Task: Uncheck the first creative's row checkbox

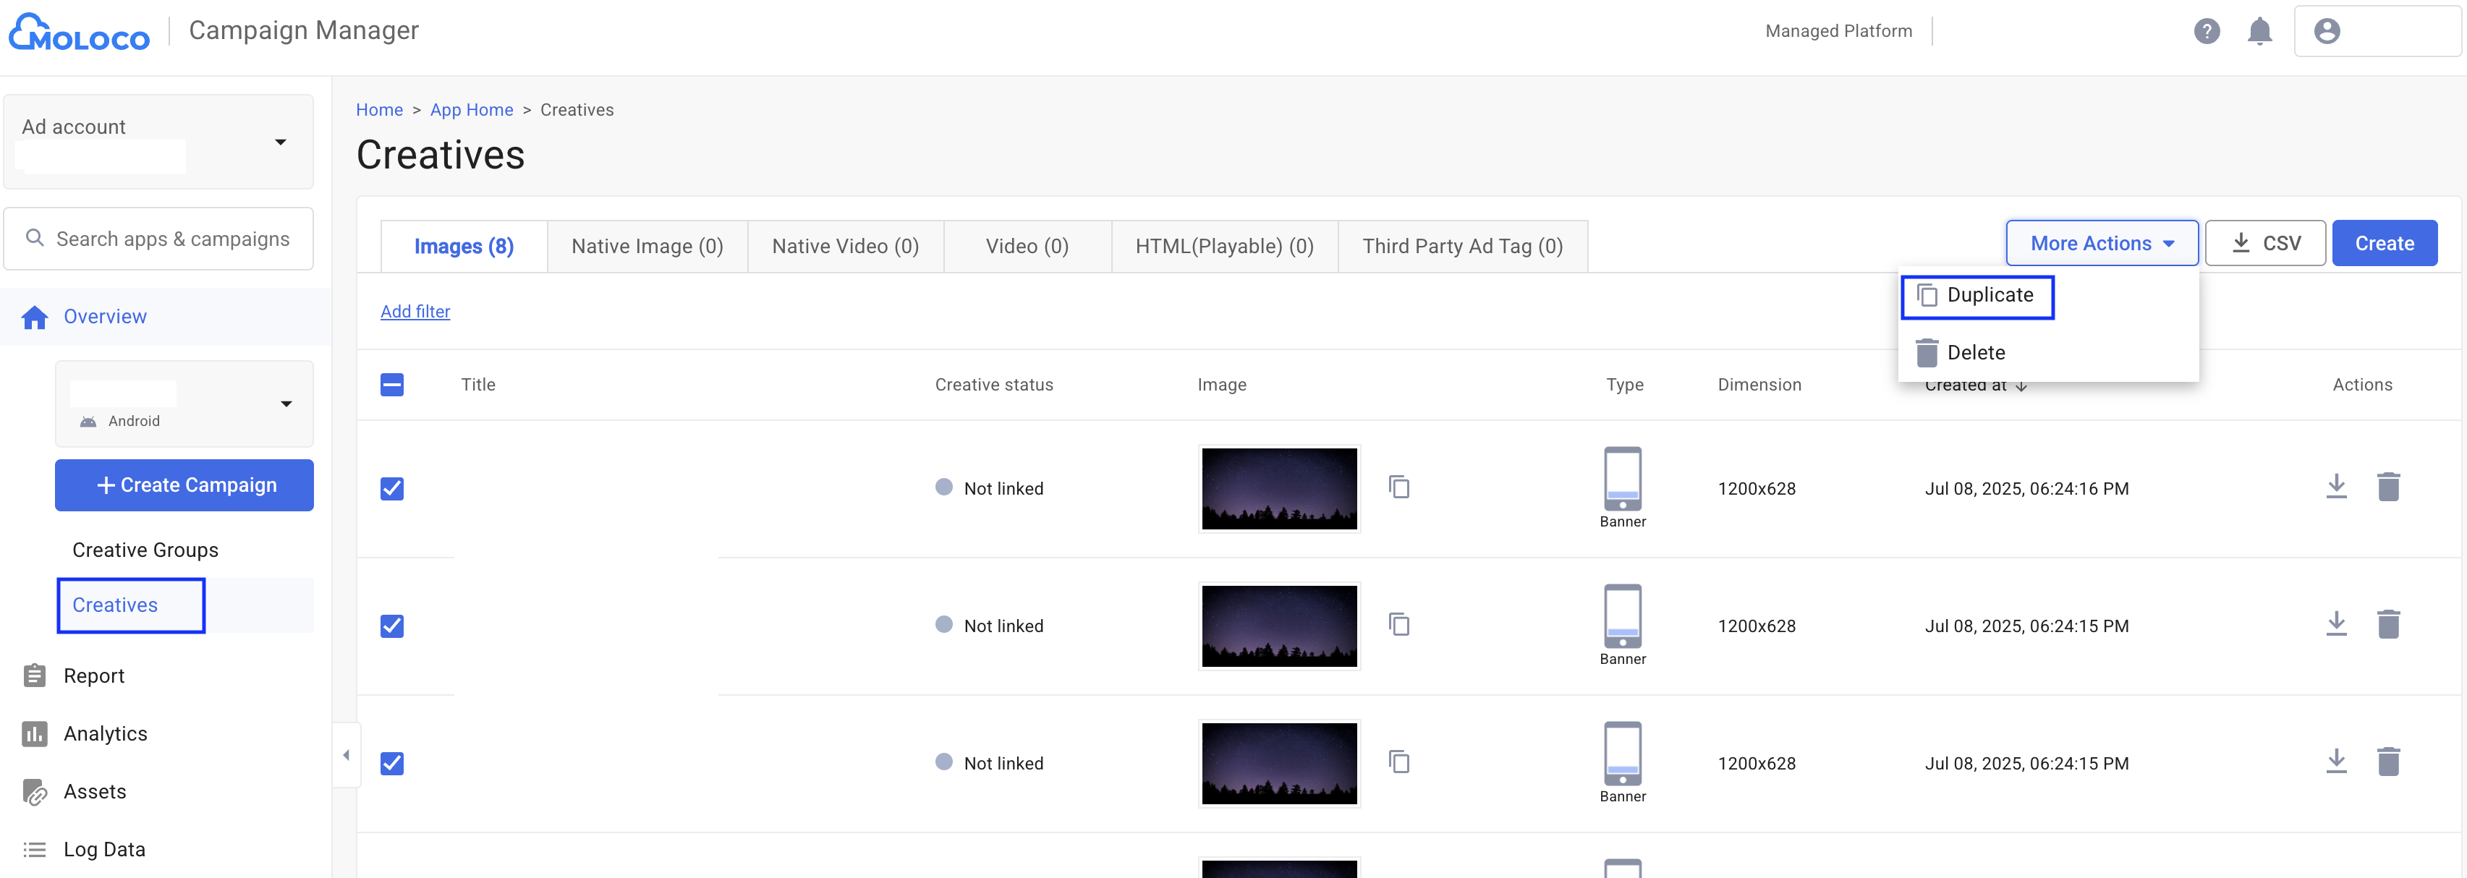Action: [x=391, y=488]
